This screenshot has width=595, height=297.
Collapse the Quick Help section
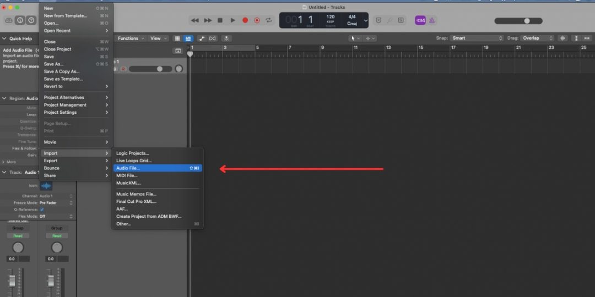[4, 38]
